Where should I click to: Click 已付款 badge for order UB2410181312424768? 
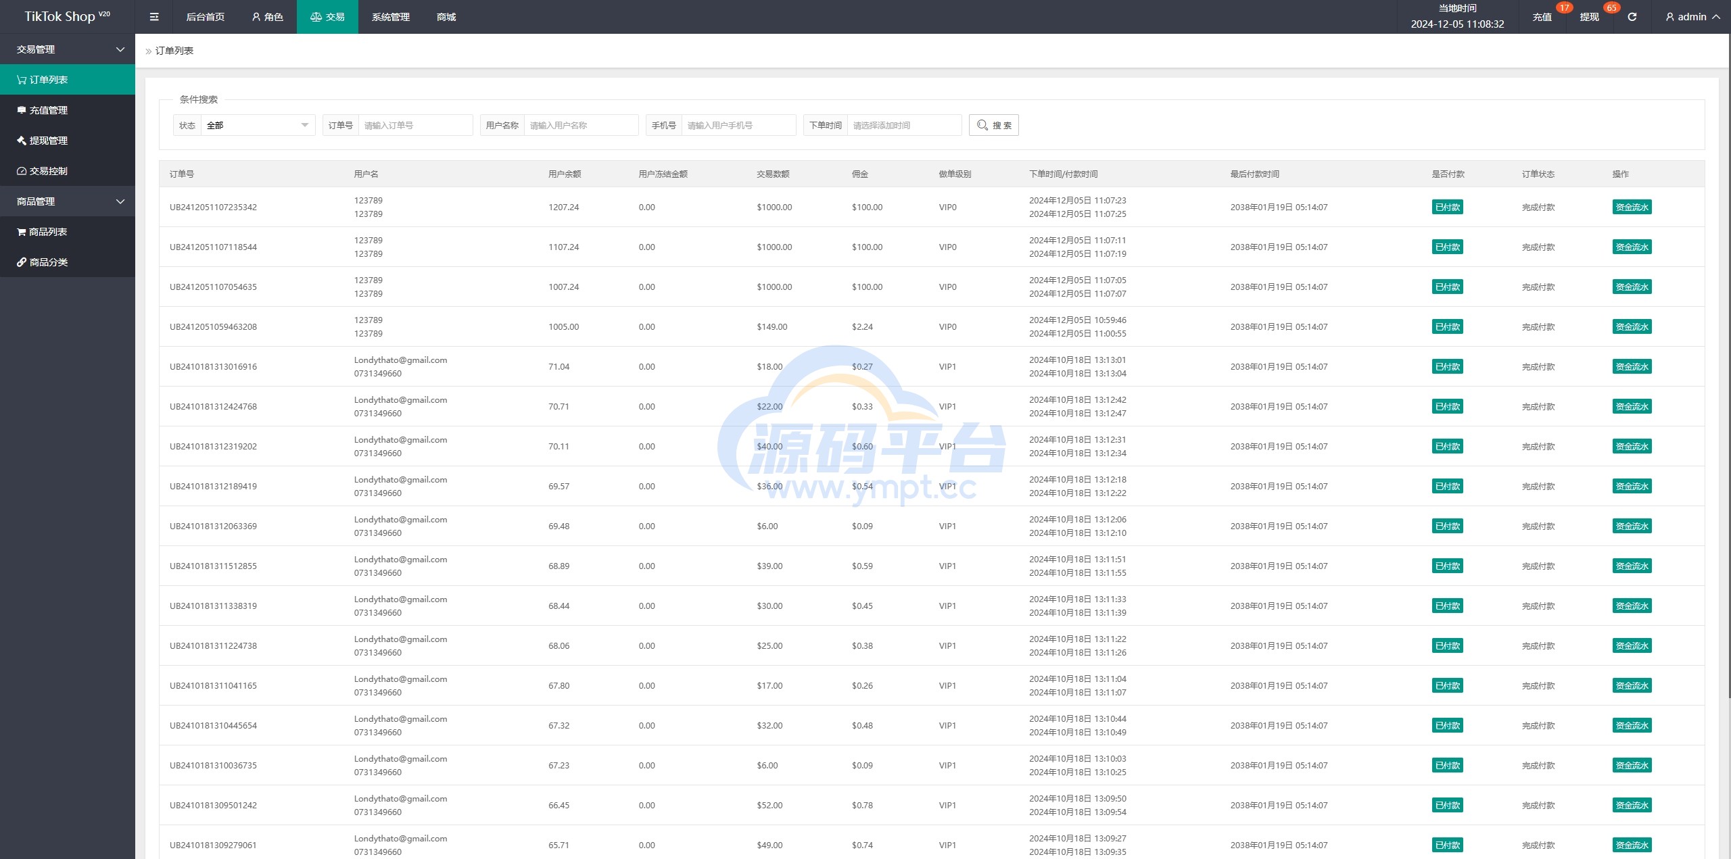(1447, 407)
